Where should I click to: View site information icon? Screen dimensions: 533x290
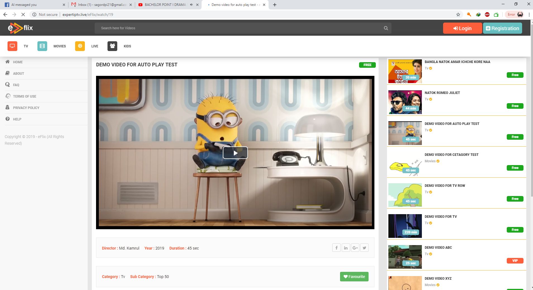click(x=34, y=14)
